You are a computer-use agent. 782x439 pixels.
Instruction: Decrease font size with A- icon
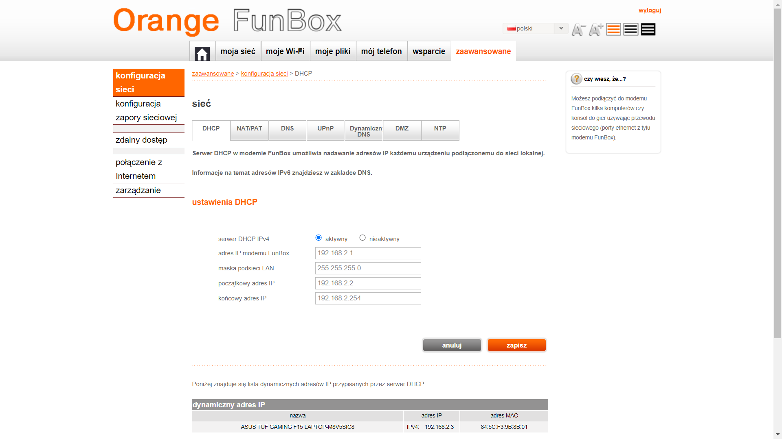(x=578, y=29)
